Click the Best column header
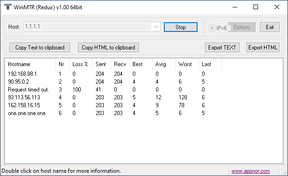 tap(141, 64)
